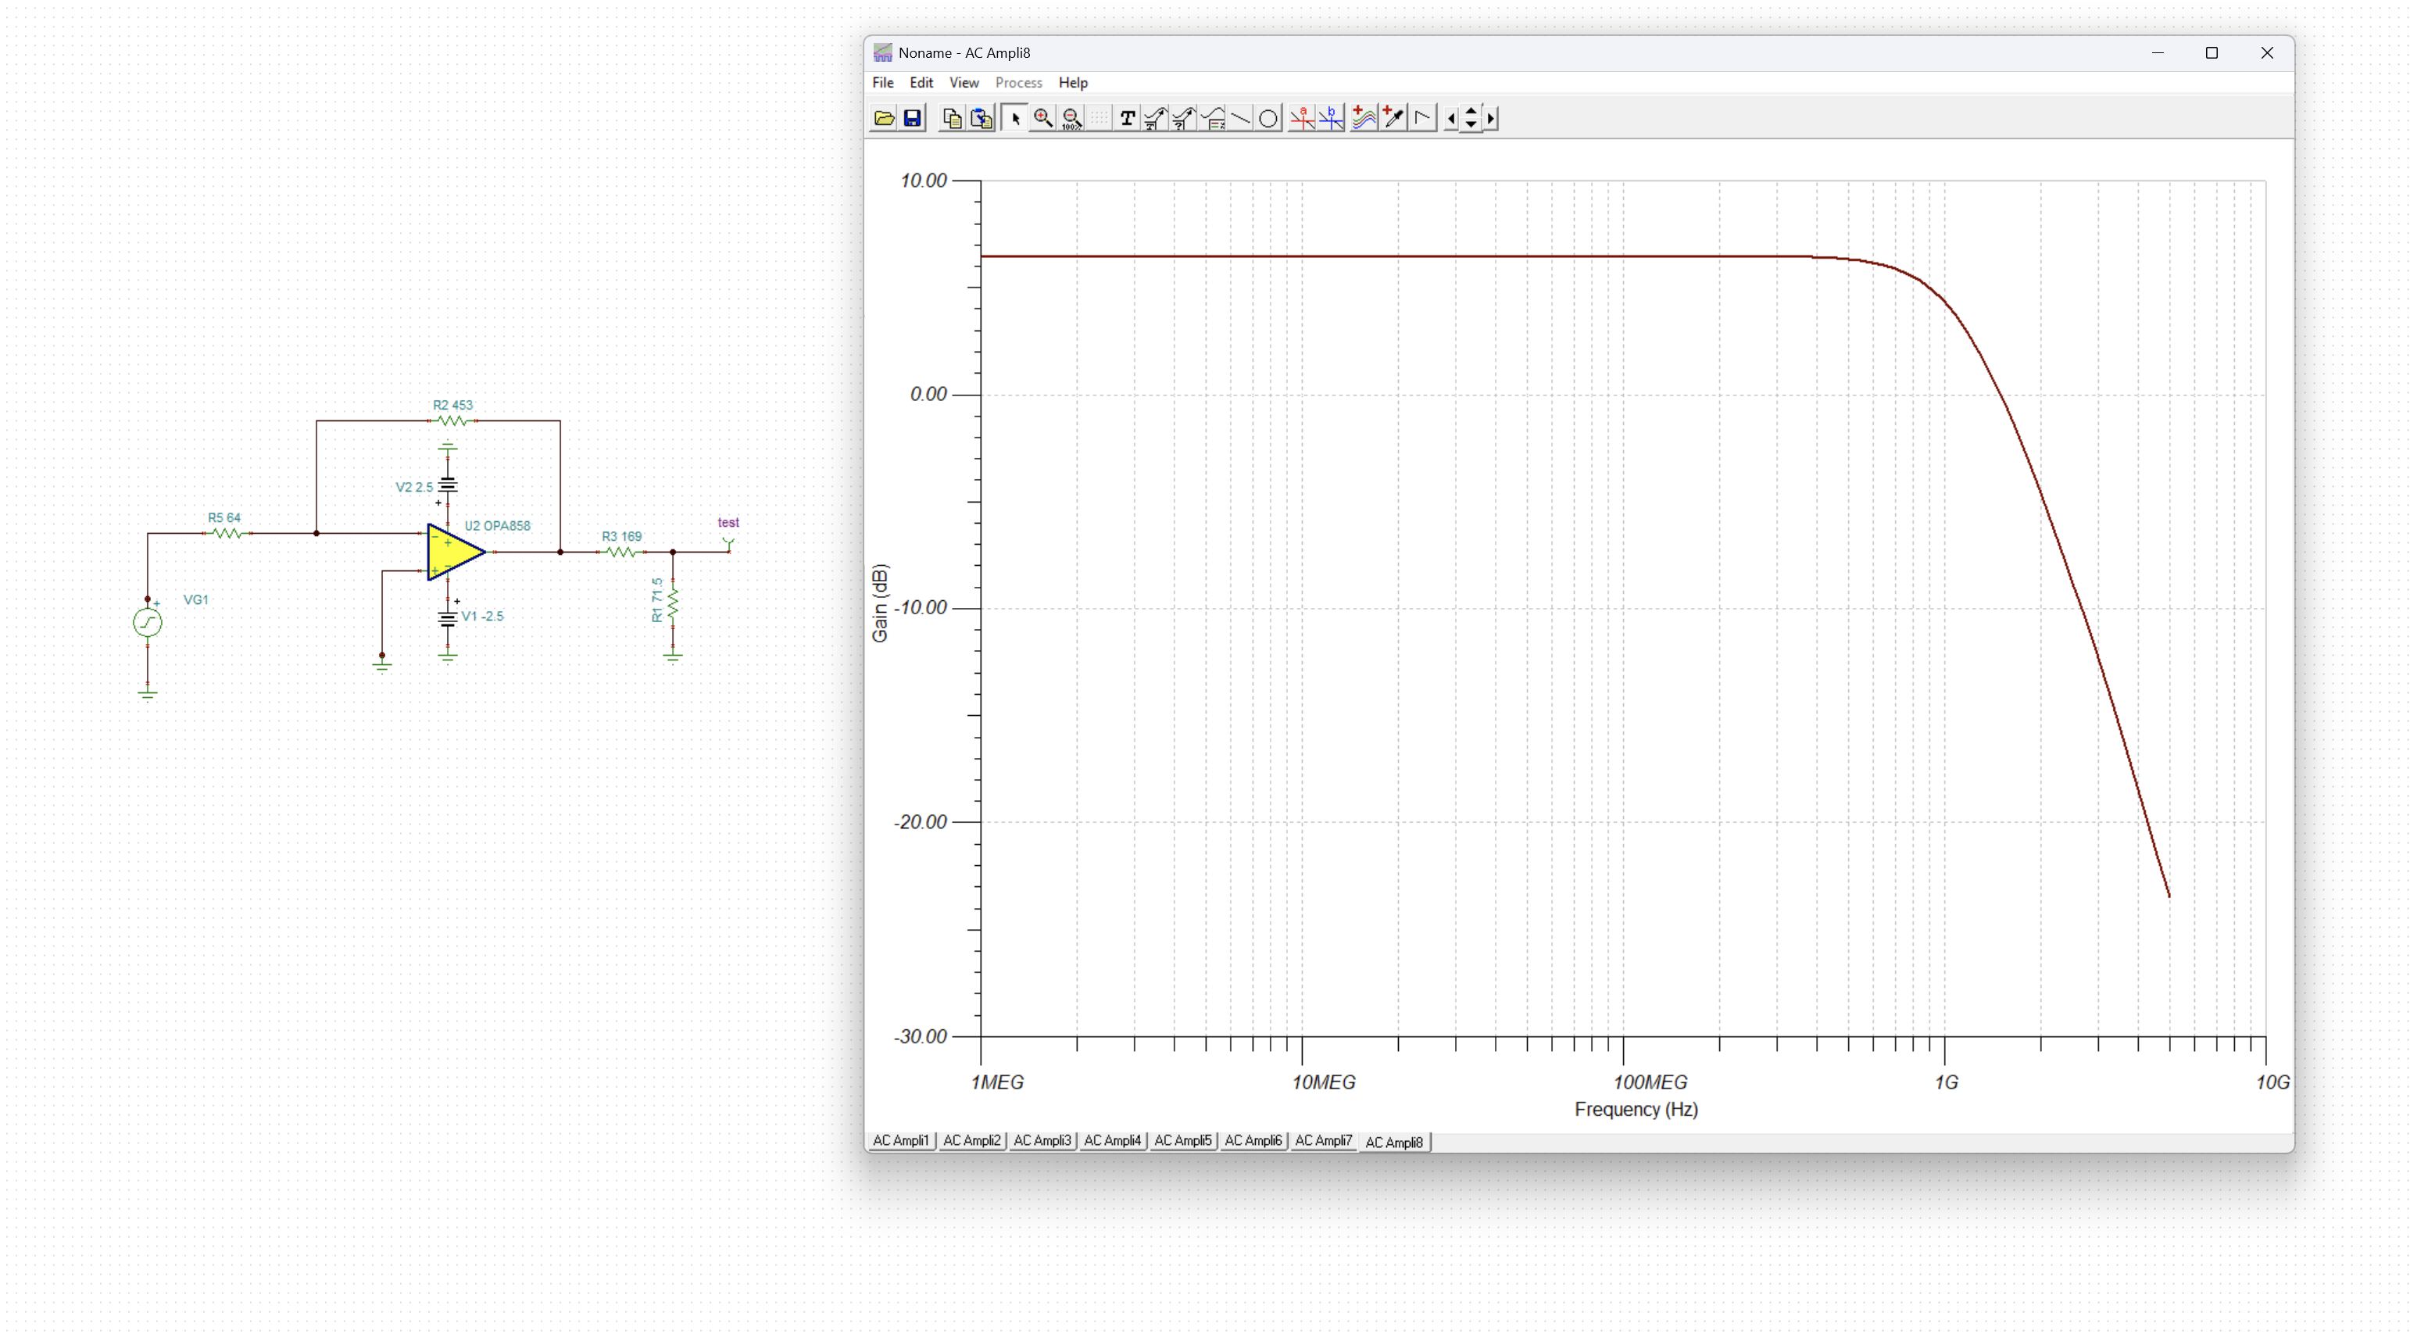Click the triangle post-processor icon

[x=1423, y=118]
